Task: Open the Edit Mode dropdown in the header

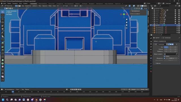Action: tap(10, 6)
